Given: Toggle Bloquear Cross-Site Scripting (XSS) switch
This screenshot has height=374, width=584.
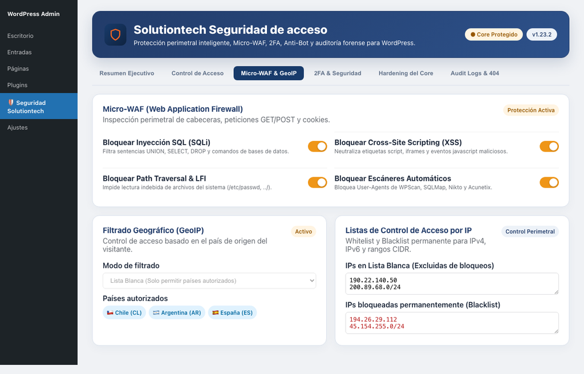Looking at the screenshot, I should point(549,147).
